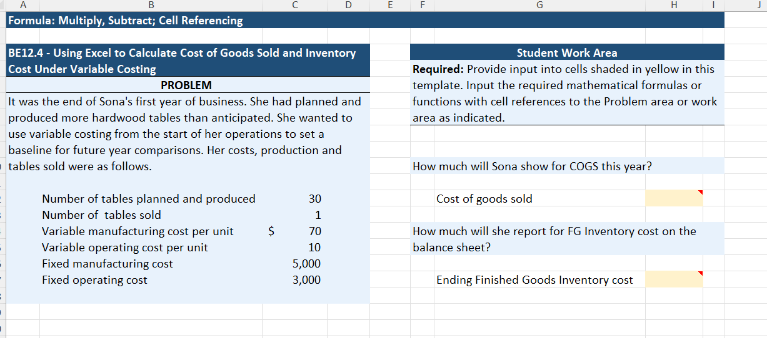Click the FG Inventory cost question text
This screenshot has width=767, height=338.
tap(554, 239)
